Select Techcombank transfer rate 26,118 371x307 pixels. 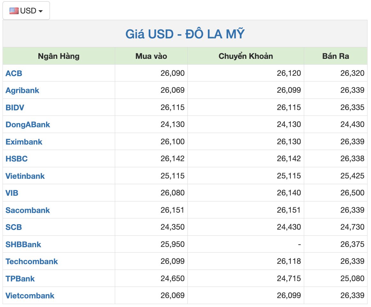coord(289,261)
